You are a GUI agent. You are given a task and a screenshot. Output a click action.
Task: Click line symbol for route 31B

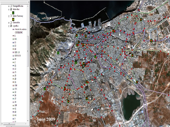click(13, 86)
